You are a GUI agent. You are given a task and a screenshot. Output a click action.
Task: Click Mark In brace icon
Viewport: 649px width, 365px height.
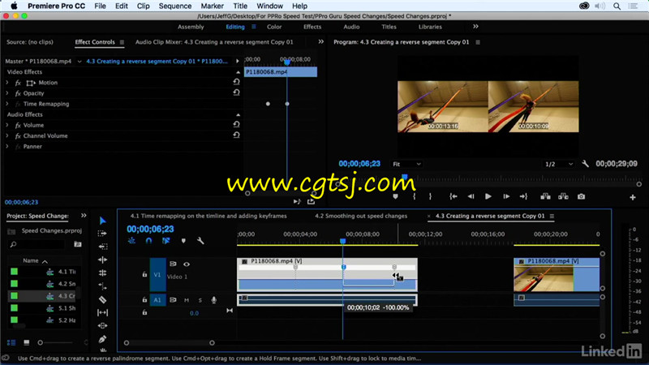pos(414,196)
